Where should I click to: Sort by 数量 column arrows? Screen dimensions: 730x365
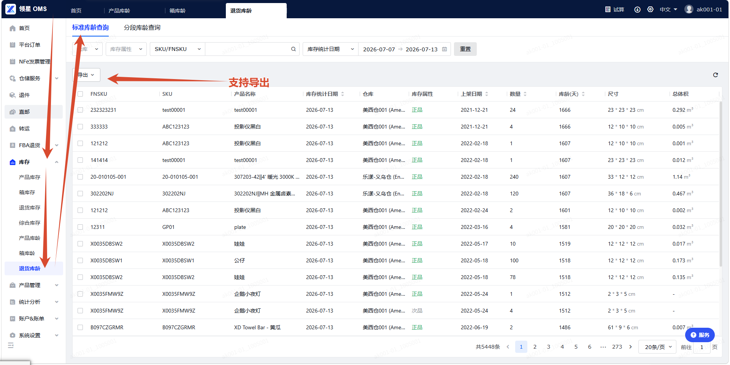point(525,94)
